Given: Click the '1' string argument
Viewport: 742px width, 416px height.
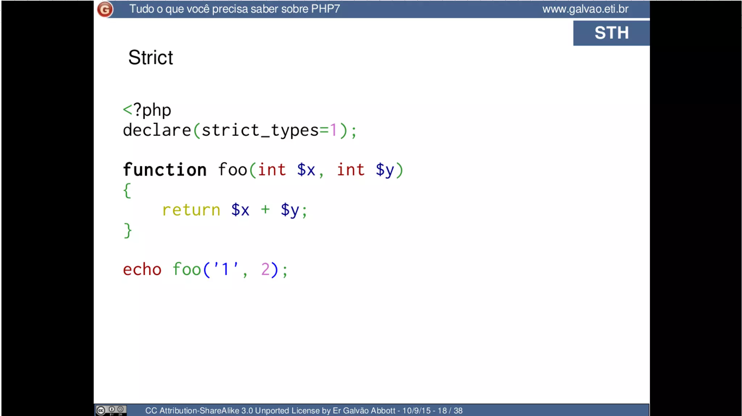Looking at the screenshot, I should (225, 269).
